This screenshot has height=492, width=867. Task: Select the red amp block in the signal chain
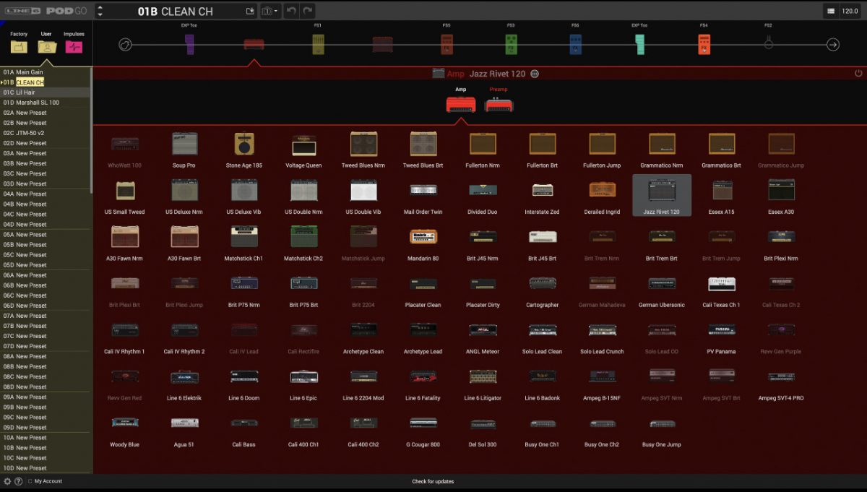pos(254,45)
